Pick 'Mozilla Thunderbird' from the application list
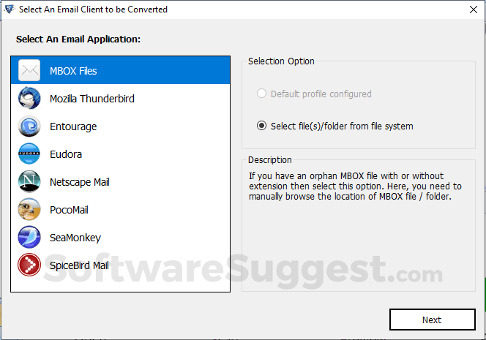Image resolution: width=486 pixels, height=340 pixels. [92, 99]
